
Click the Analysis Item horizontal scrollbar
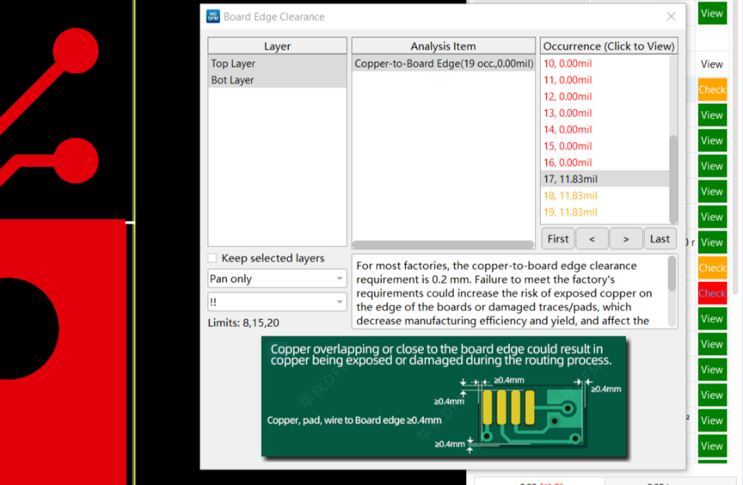click(x=443, y=245)
